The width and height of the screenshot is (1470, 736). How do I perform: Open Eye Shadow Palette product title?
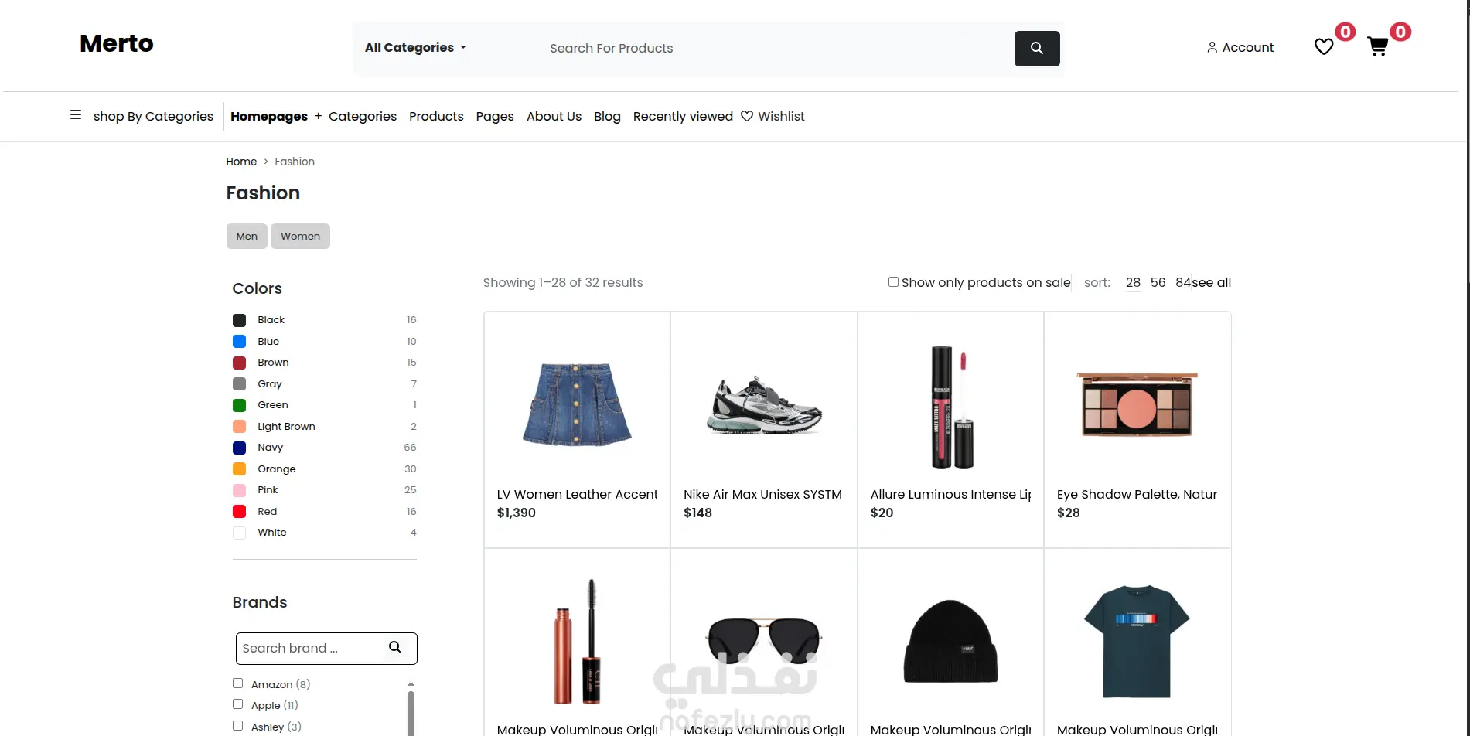[x=1137, y=494]
